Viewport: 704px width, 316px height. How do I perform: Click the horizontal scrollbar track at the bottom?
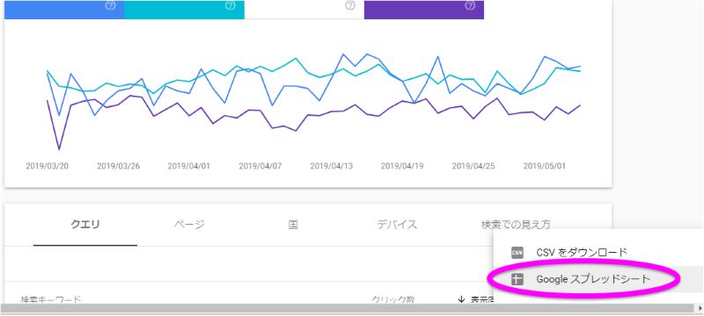tap(348, 308)
